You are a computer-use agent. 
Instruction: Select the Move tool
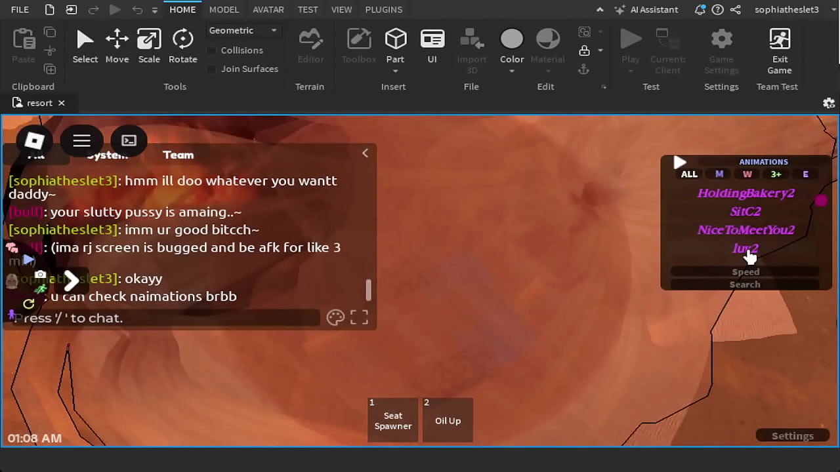(x=117, y=46)
